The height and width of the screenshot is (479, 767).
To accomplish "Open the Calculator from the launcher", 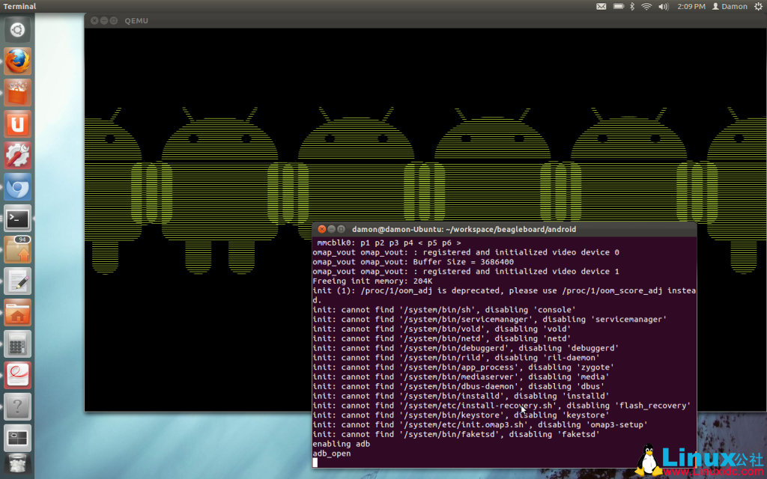I will click(16, 343).
